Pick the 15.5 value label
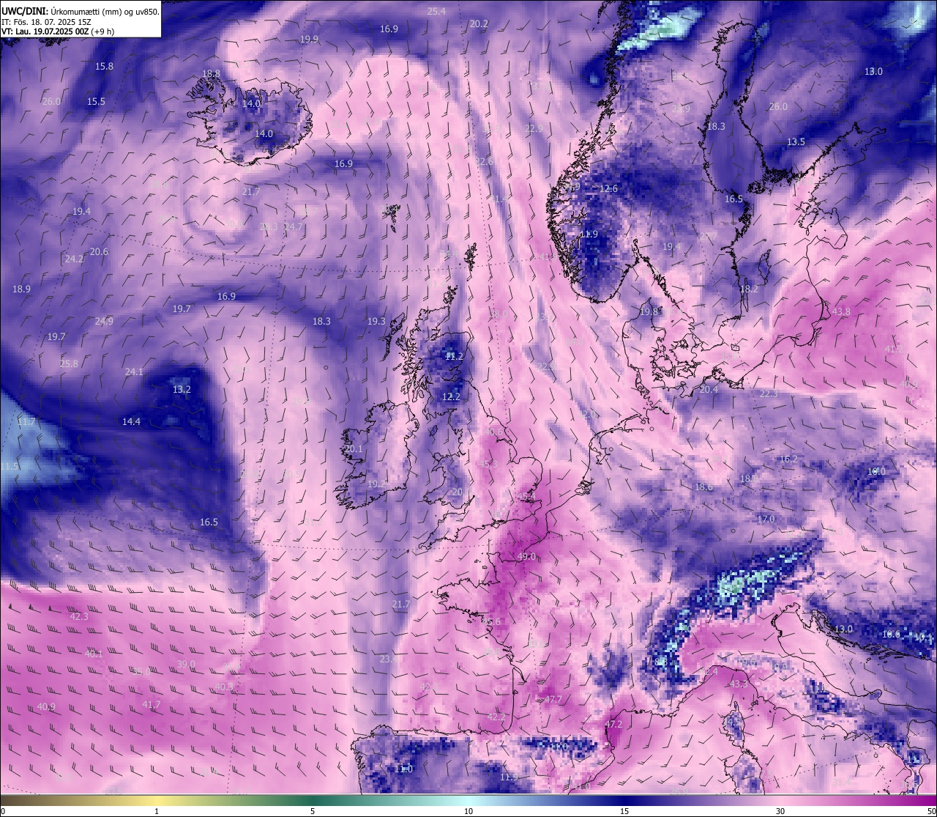 (96, 101)
